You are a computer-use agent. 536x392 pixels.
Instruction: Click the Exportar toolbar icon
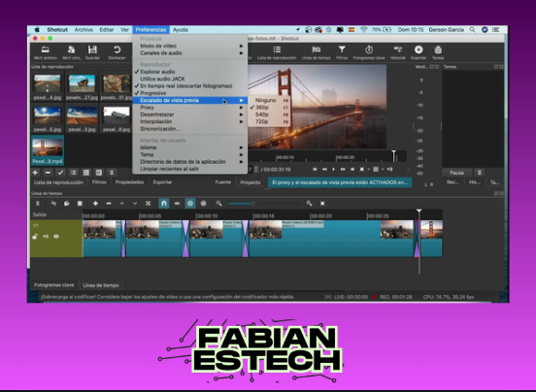419,49
